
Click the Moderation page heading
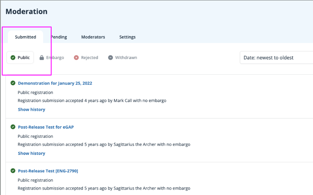(27, 12)
